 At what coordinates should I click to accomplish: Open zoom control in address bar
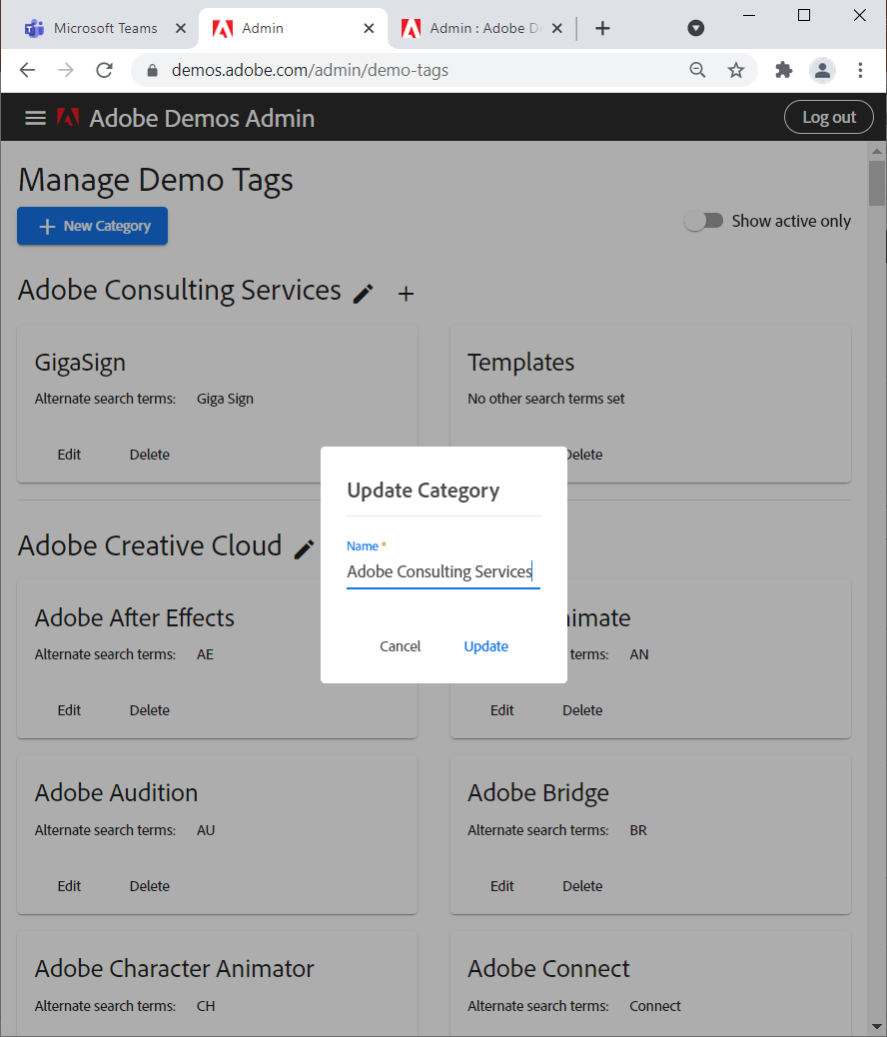pyautogui.click(x=697, y=70)
